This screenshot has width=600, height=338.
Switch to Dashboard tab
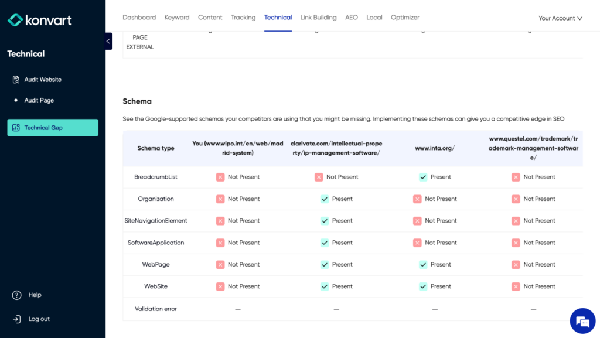coord(139,18)
